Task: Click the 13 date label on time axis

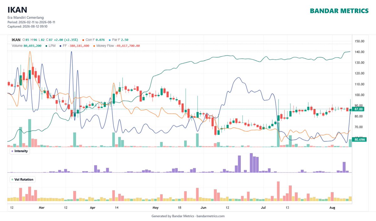Action: coord(287,207)
